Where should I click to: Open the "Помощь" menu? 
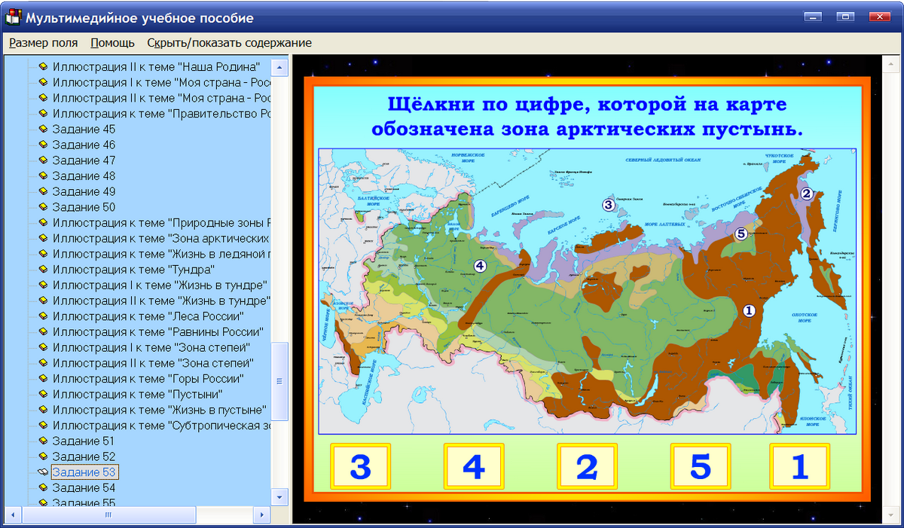point(111,43)
